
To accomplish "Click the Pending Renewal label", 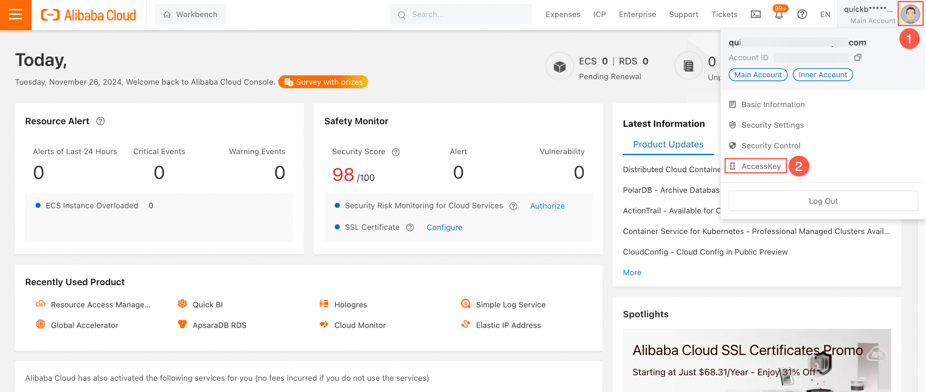I will [610, 77].
